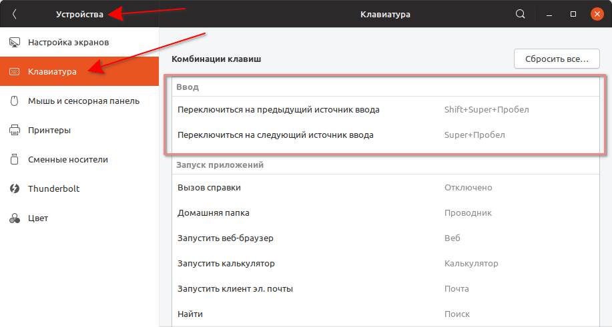Open the Настройка экранов section
Viewport: 612px width, 327px height.
(68, 43)
